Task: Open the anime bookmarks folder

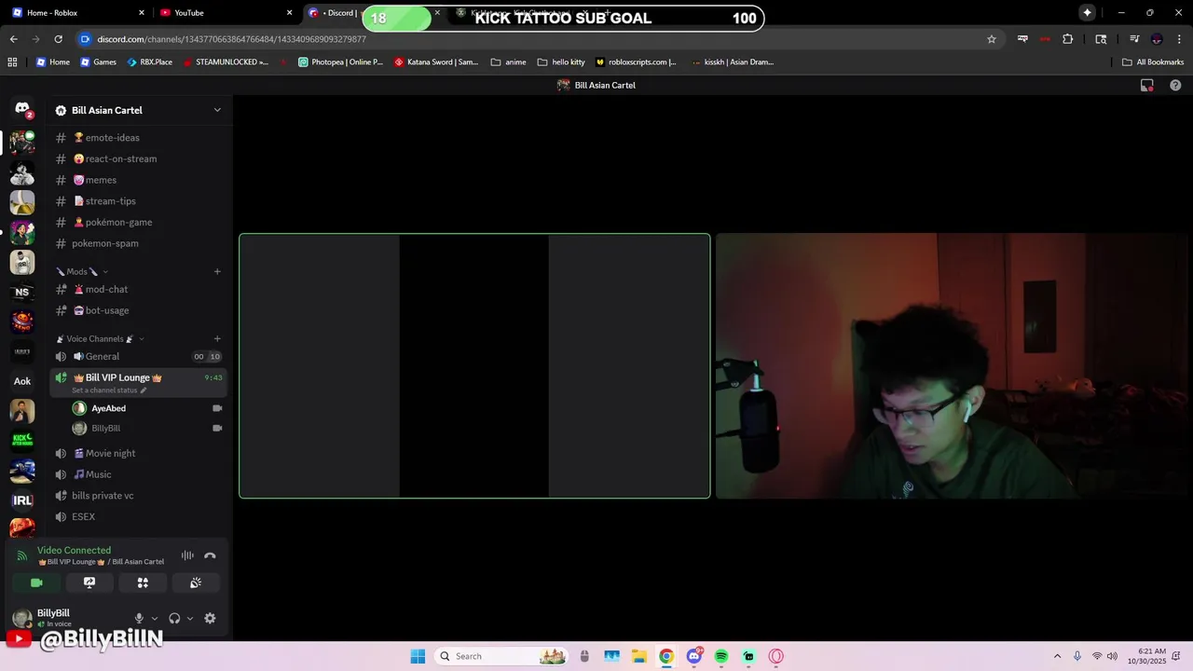Action: pos(508,62)
